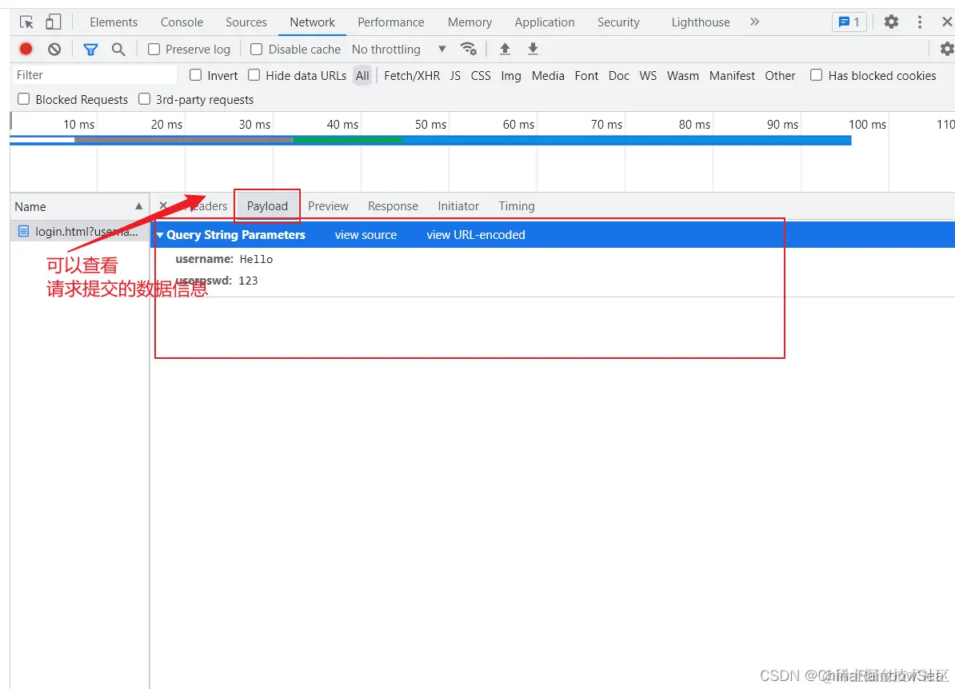Open the Preview tab of the request
The width and height of the screenshot is (955, 689).
point(328,206)
